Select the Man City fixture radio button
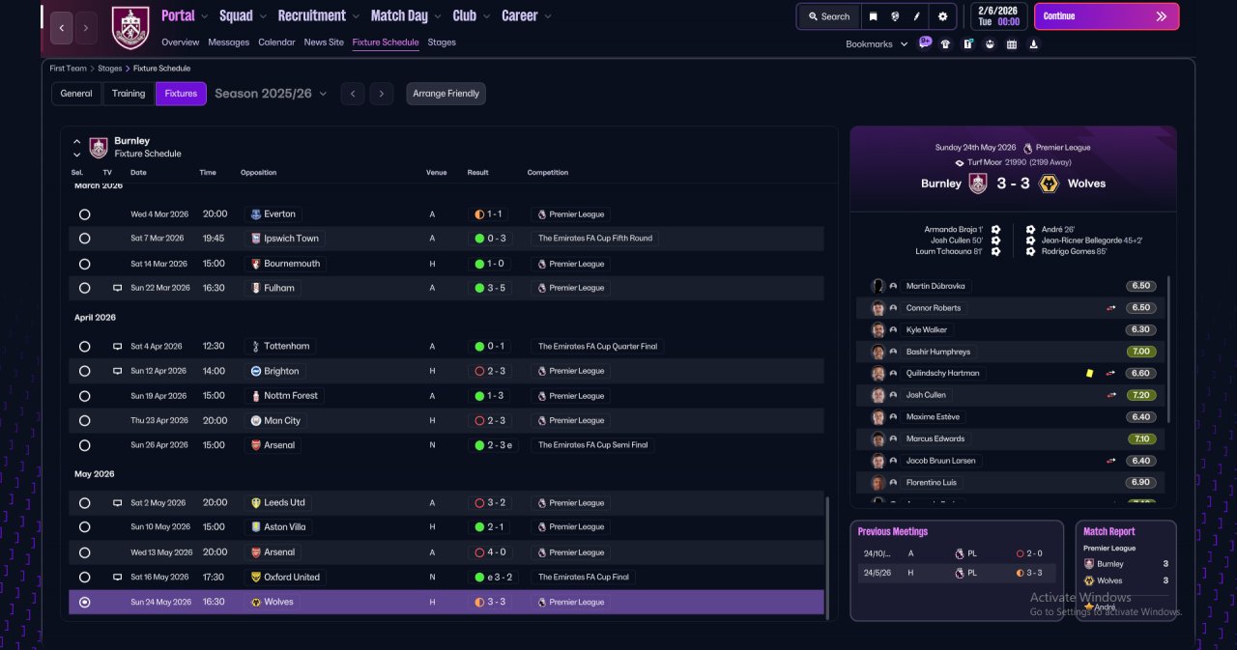Viewport: 1237px width, 650px height. point(84,421)
